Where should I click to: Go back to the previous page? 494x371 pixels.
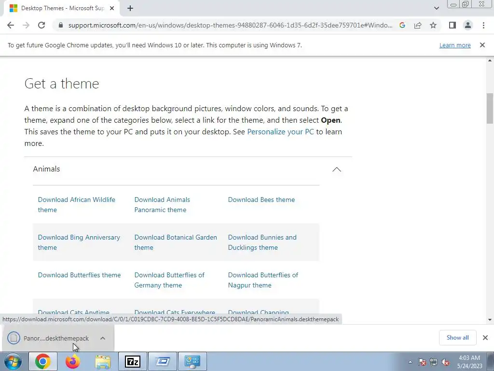pos(11,25)
